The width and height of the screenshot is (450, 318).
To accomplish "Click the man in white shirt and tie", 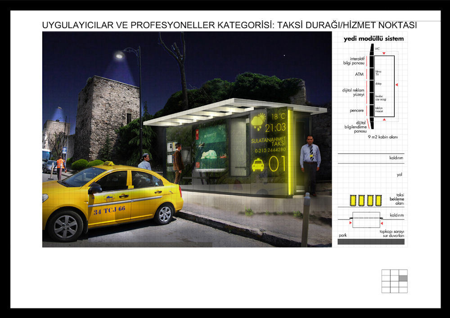I will tap(310, 166).
